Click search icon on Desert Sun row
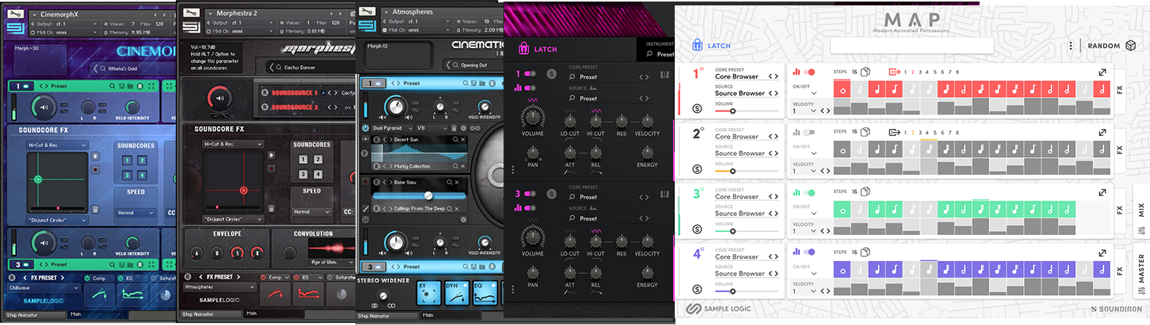Viewport: 1150px width, 325px height. click(456, 140)
